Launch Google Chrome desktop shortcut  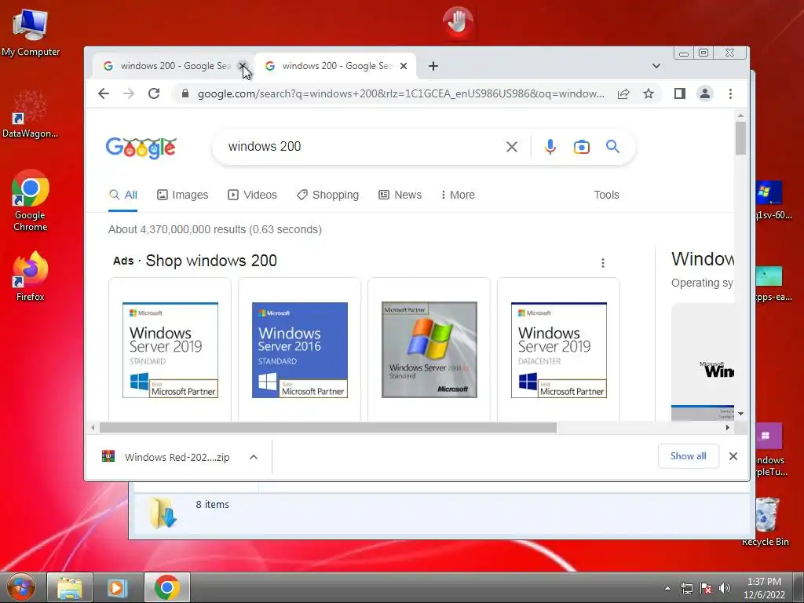coord(31,200)
